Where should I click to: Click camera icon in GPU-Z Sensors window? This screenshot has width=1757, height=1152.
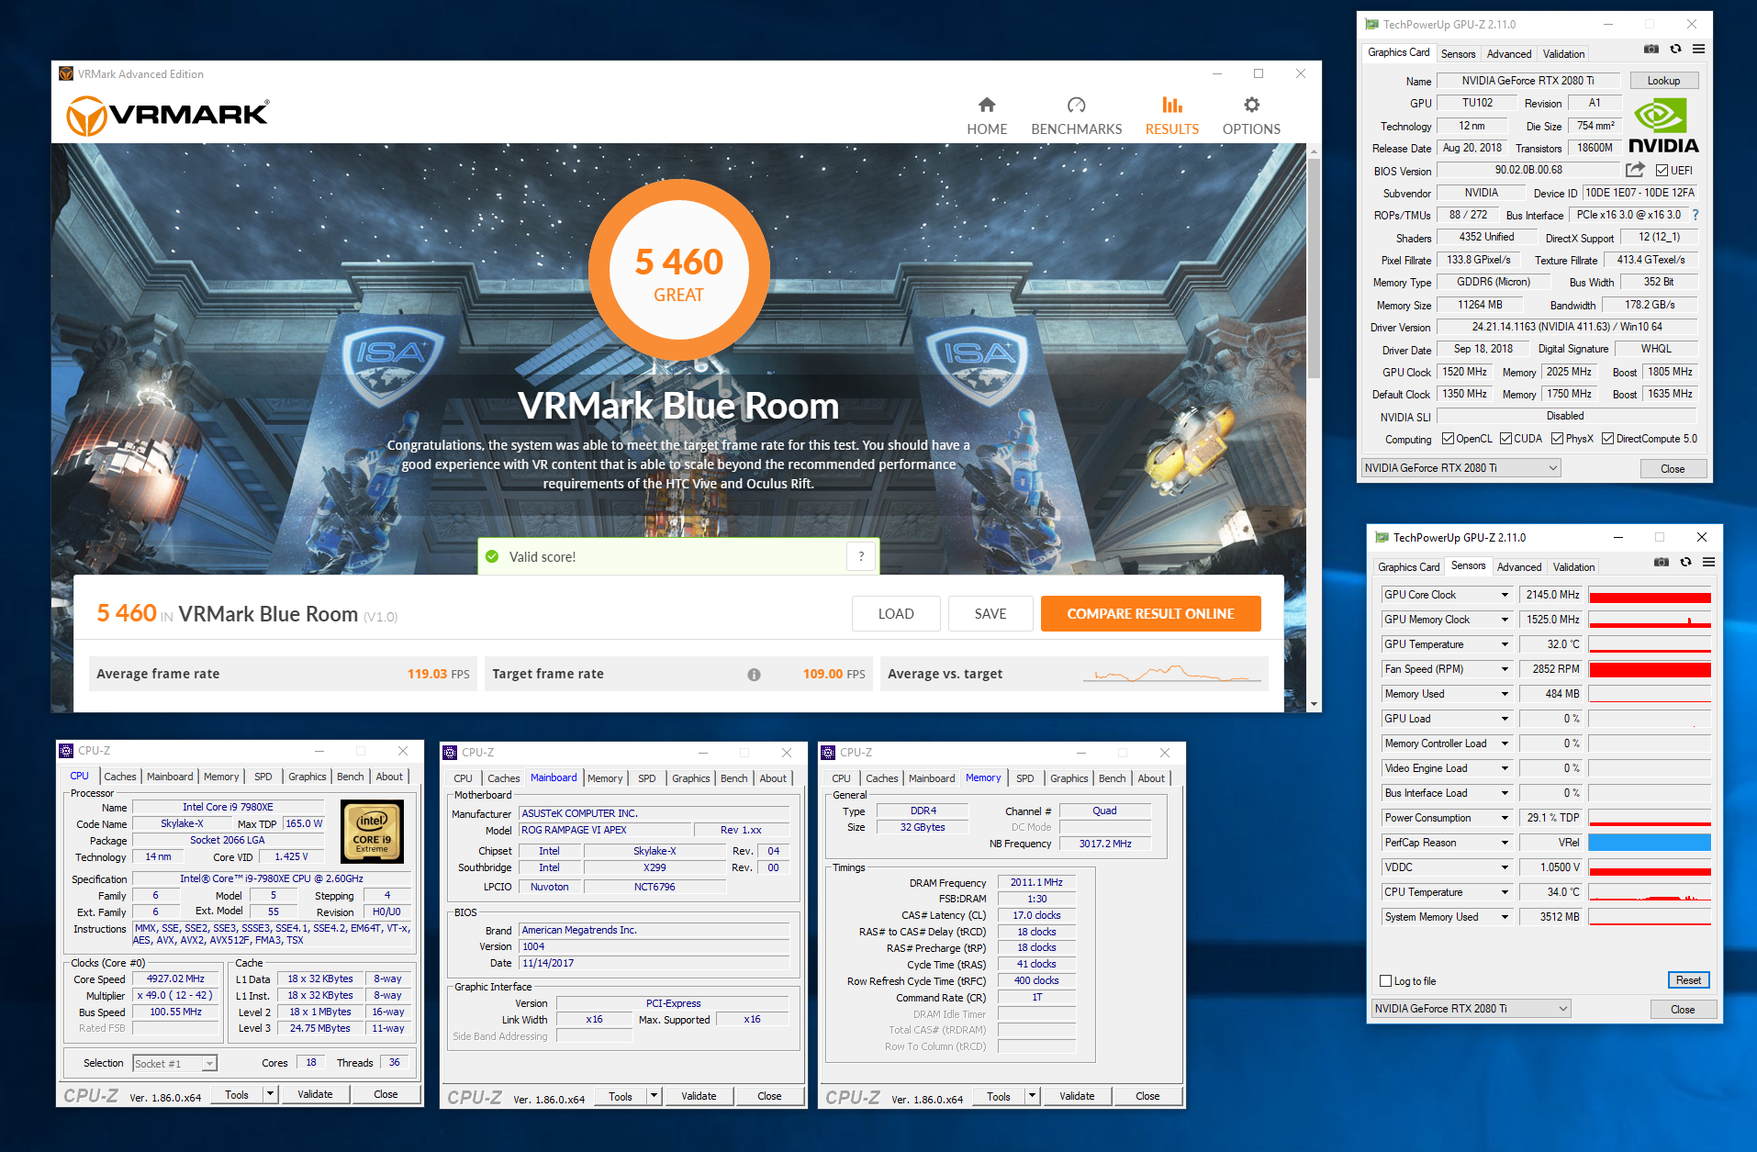(x=1662, y=562)
